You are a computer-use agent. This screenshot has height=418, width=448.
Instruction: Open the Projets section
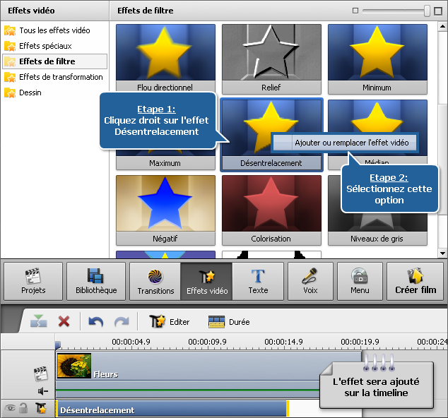pyautogui.click(x=33, y=282)
